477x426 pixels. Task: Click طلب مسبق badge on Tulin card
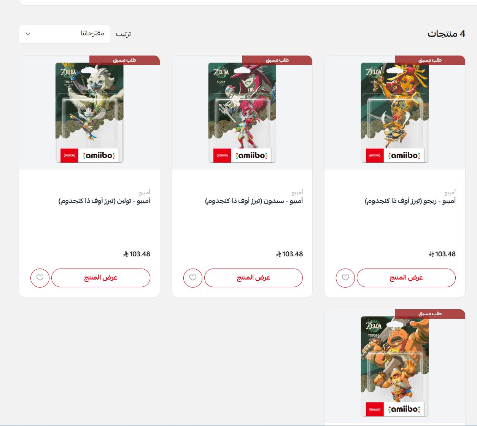click(x=124, y=60)
